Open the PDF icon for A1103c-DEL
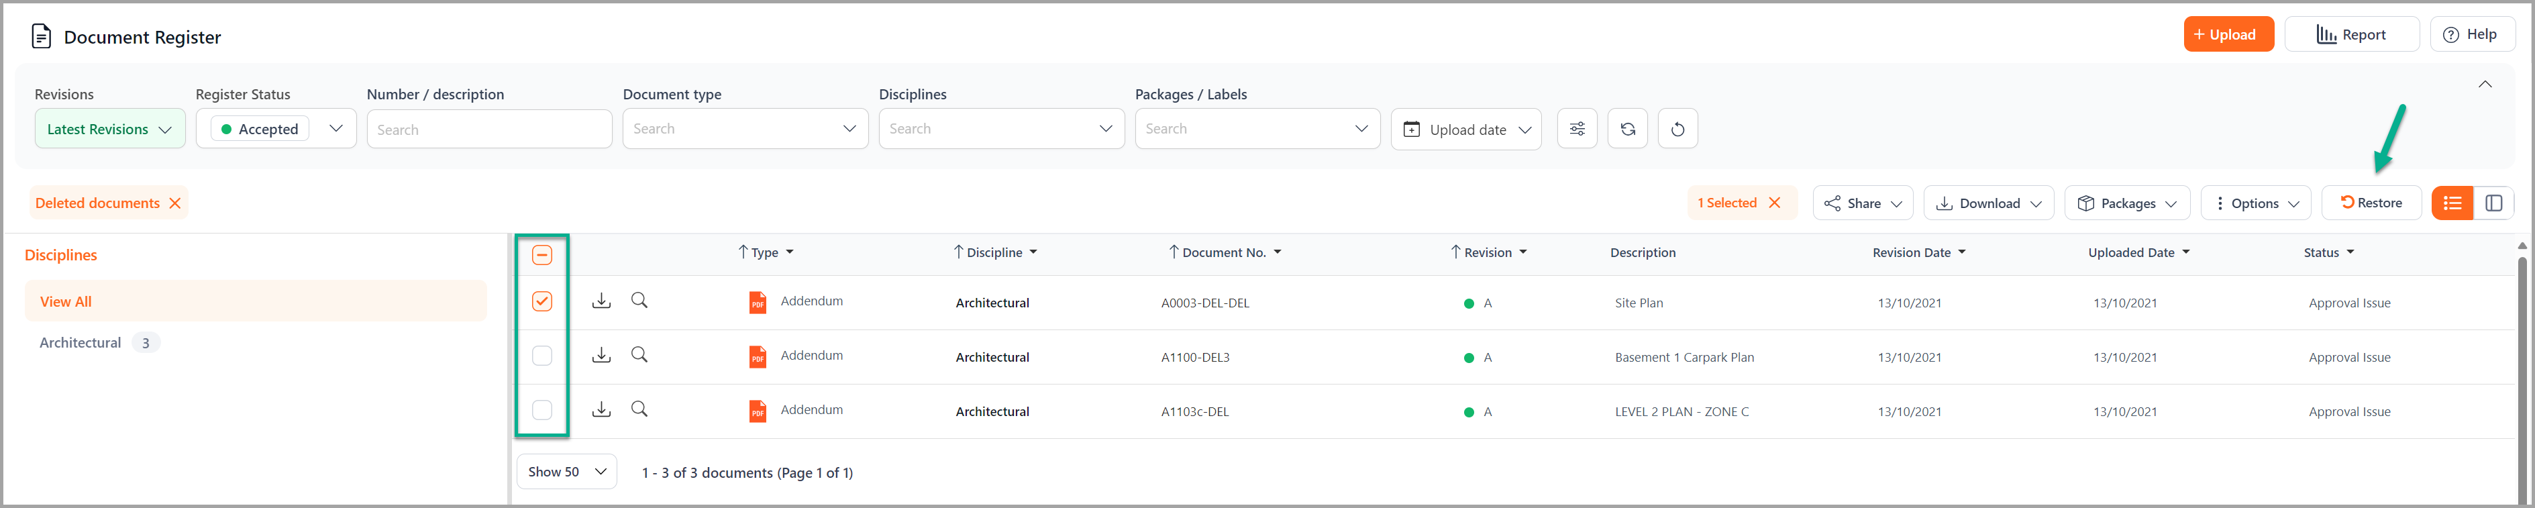This screenshot has height=508, width=2535. pyautogui.click(x=757, y=411)
